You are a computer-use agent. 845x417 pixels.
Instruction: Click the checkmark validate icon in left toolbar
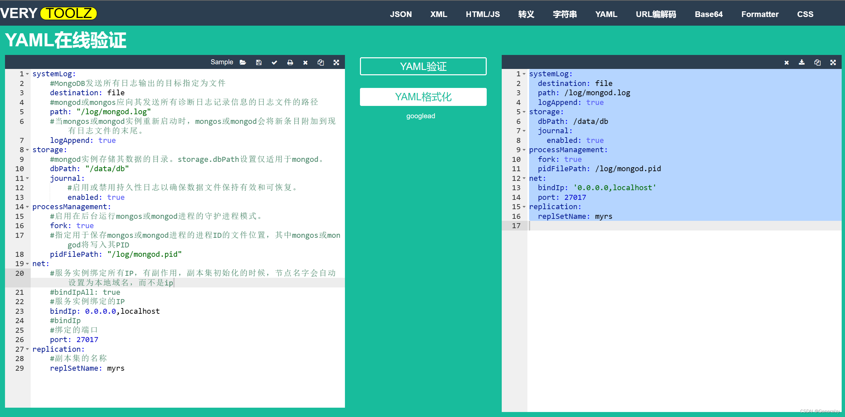274,62
